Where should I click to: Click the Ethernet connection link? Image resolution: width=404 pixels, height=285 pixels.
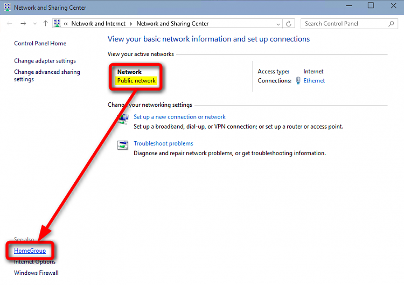[314, 81]
